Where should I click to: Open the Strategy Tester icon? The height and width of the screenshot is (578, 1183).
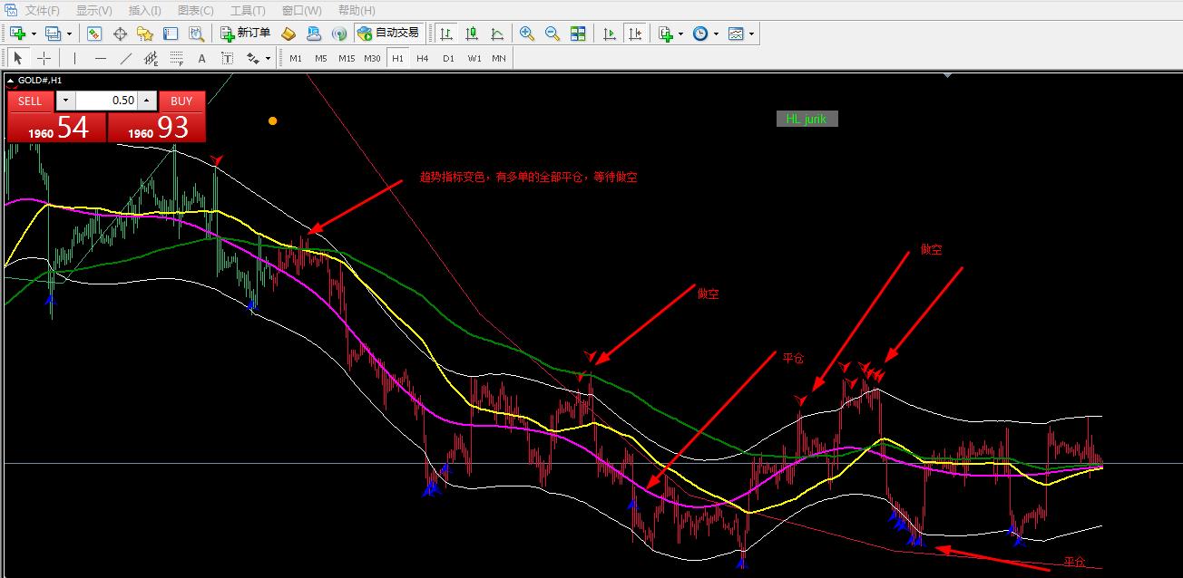[196, 34]
